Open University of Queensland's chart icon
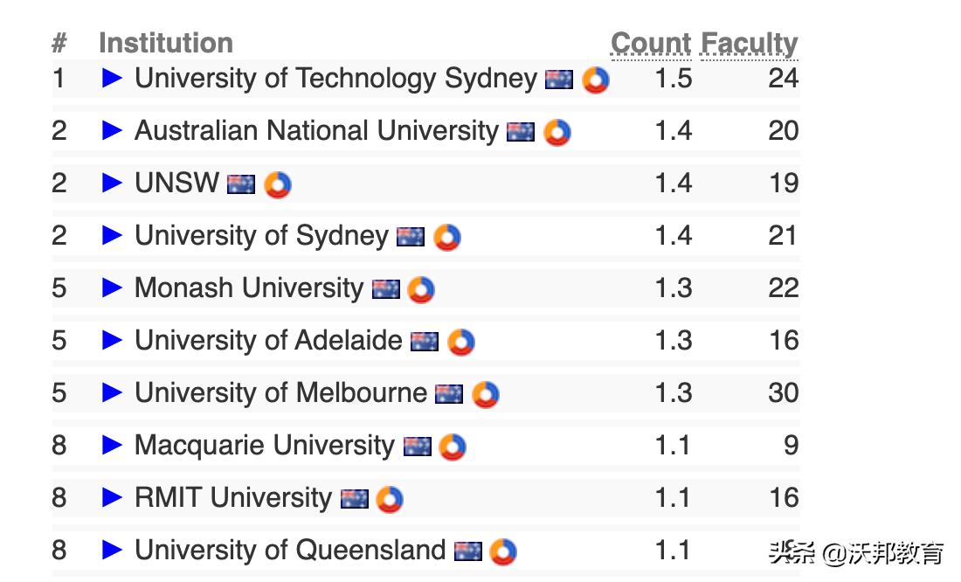This screenshot has width=961, height=582. pyautogui.click(x=503, y=552)
